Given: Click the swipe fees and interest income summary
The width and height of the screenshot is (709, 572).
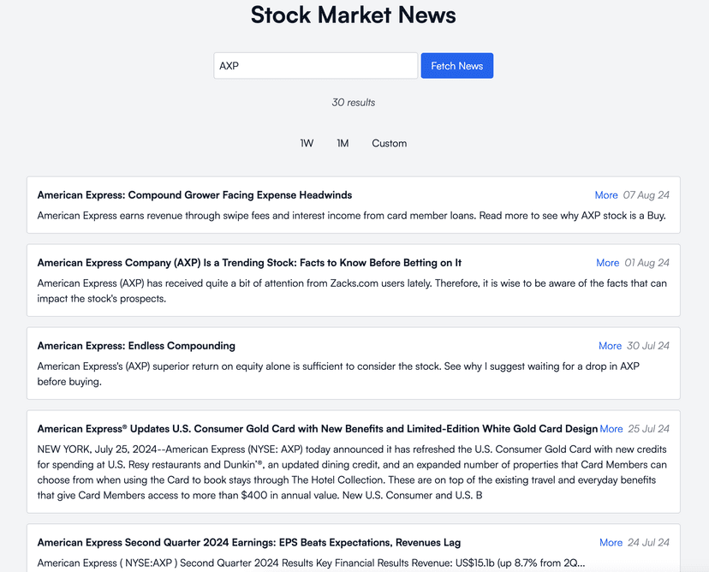Looking at the screenshot, I should pyautogui.click(x=351, y=216).
